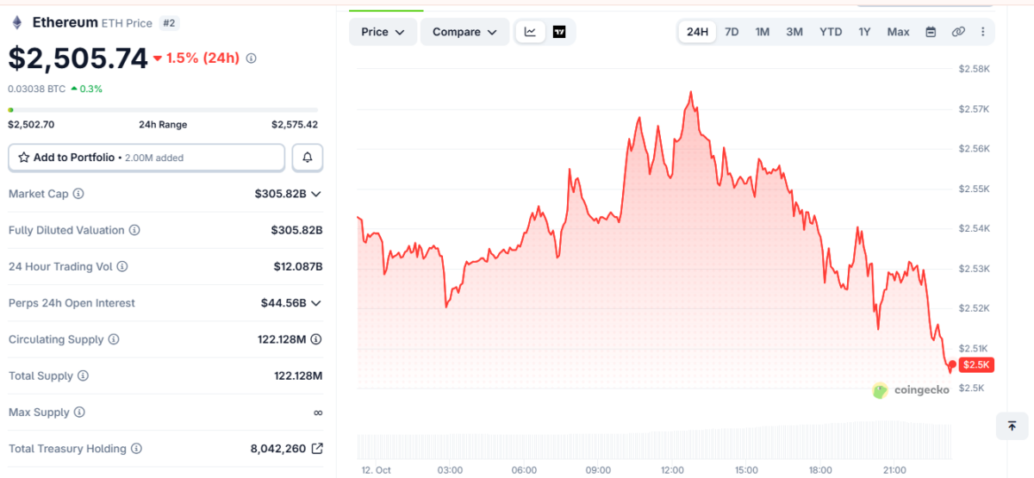Select the 1Y time range
Screen dimensions: 1034x478
(x=864, y=32)
